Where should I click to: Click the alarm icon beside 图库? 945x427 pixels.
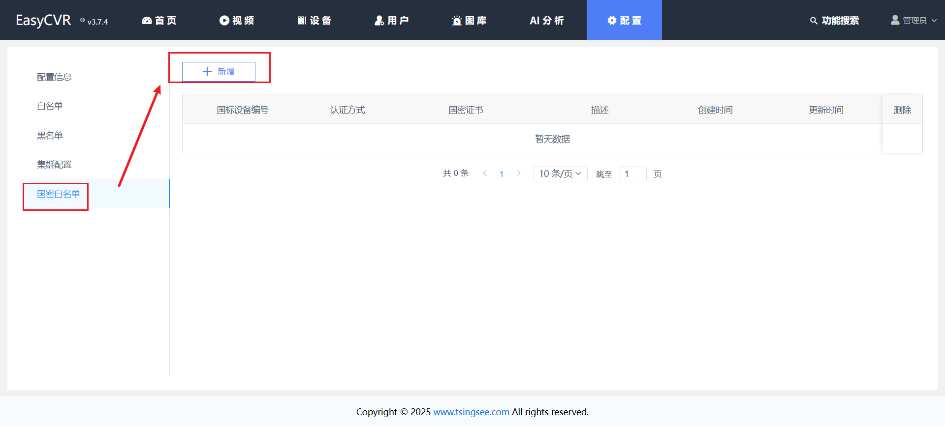(x=457, y=21)
